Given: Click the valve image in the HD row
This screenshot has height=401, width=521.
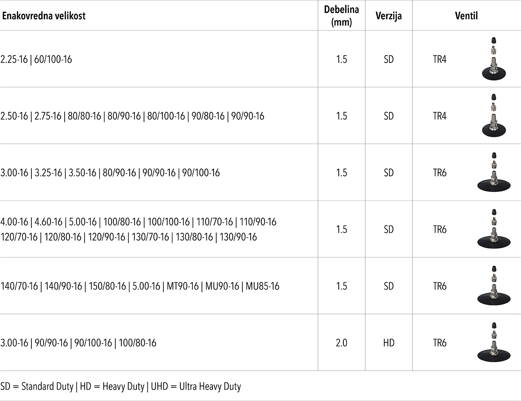Looking at the screenshot, I should pyautogui.click(x=494, y=342).
